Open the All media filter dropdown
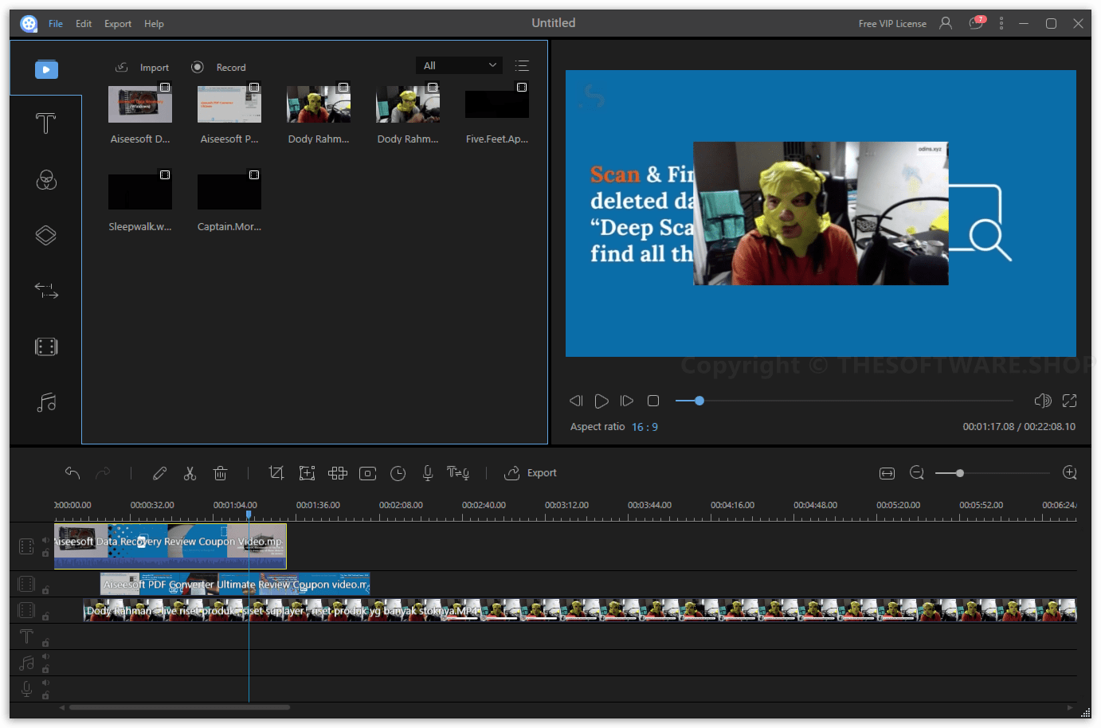1101x728 pixels. (x=459, y=65)
